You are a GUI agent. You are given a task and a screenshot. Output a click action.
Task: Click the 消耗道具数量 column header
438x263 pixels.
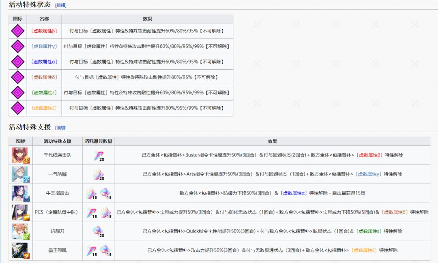coord(98,141)
